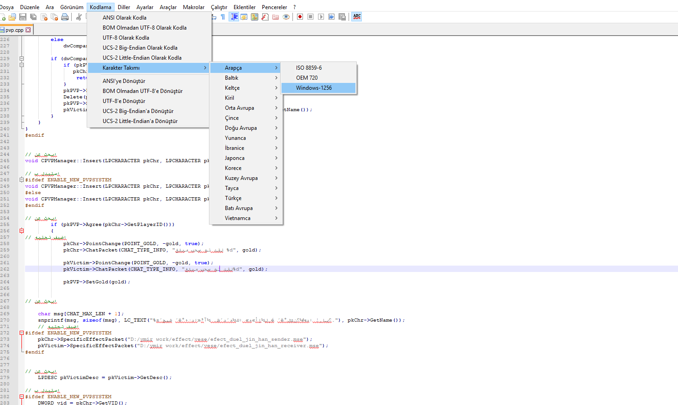This screenshot has height=405, width=678.
Task: Pick the Windows-1256 encoding
Action: tap(318, 88)
